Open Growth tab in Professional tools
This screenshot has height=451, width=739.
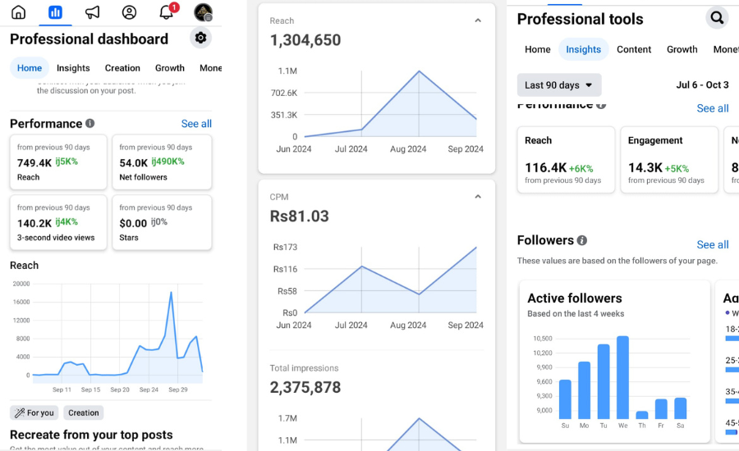[682, 49]
